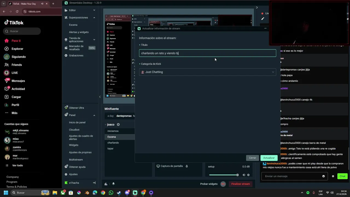
Task: Mute the setup audio source
Action: click(x=244, y=175)
